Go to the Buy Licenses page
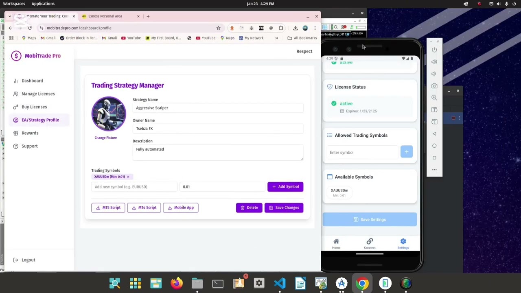Viewport: 521px width, 293px height. click(x=34, y=107)
